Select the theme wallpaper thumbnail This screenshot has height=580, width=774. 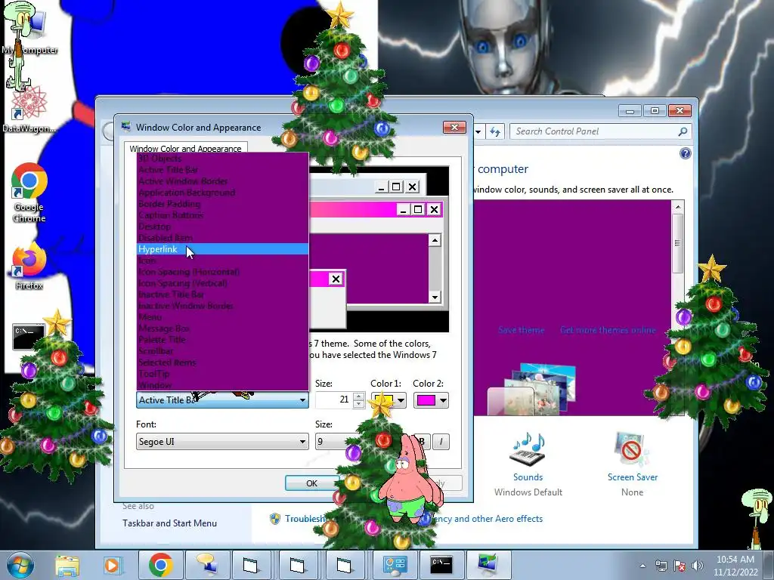pos(531,390)
